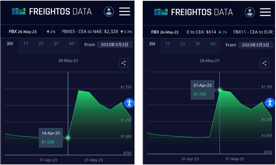Click the Freightos Data logo in the left panel
This screenshot has height=165, width=276.
(52, 12)
